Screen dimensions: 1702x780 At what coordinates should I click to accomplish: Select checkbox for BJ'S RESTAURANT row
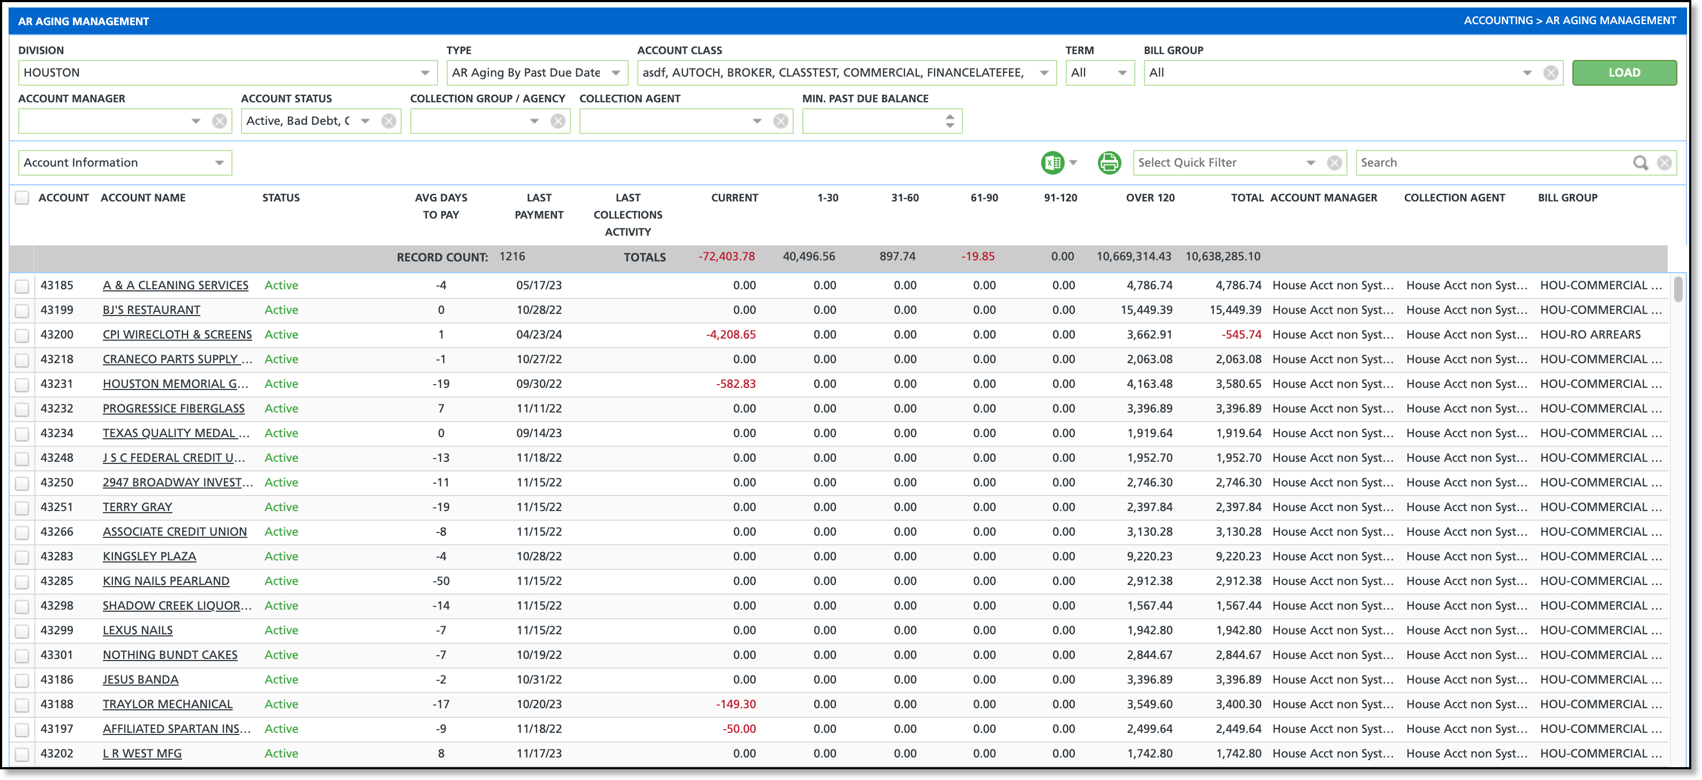(22, 311)
